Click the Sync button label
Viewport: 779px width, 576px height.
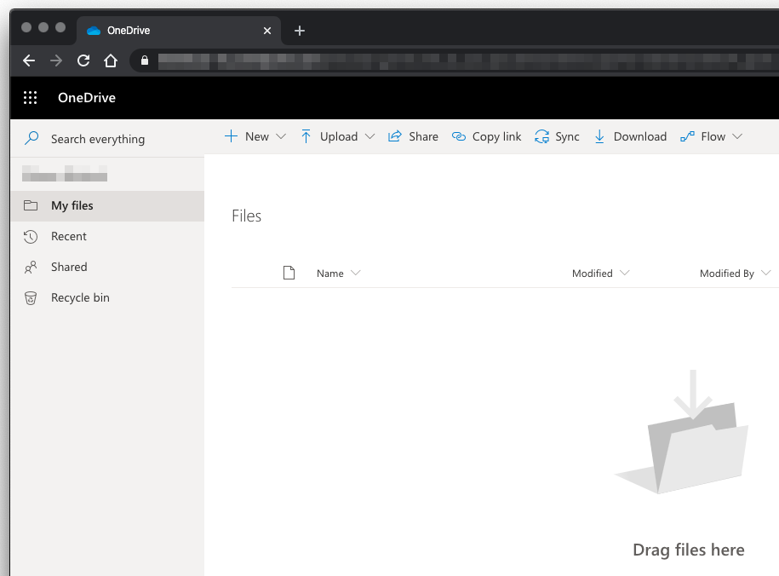coord(567,136)
